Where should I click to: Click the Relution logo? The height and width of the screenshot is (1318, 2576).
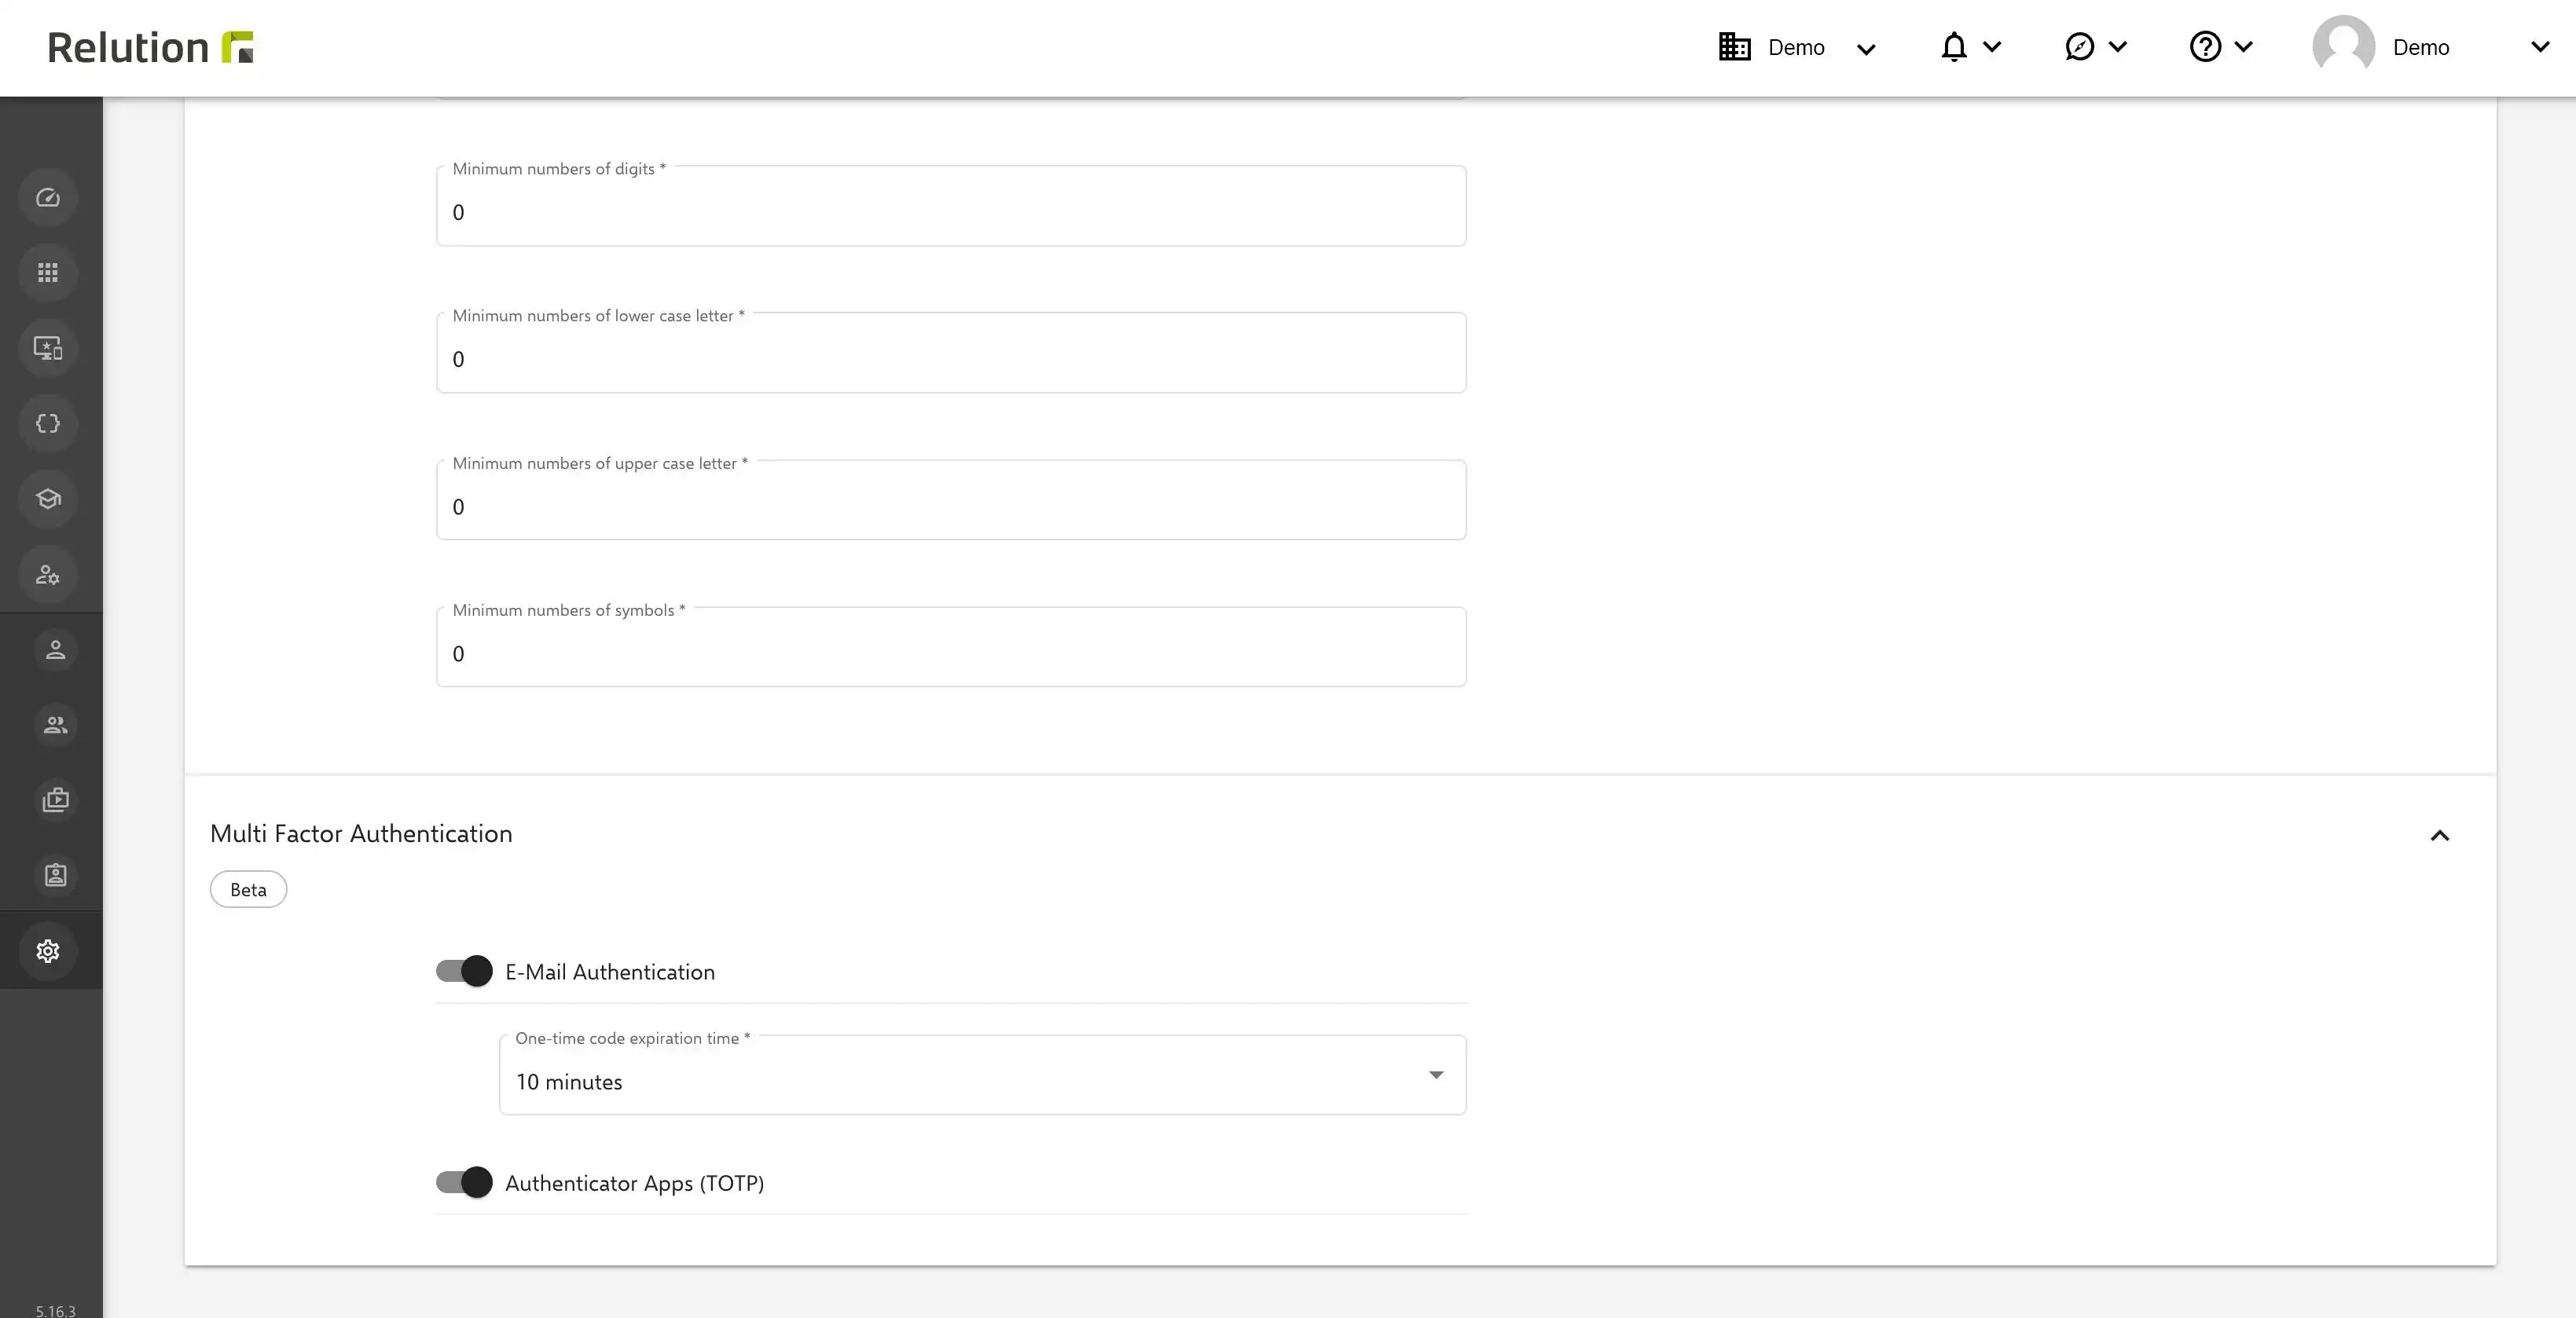[150, 47]
